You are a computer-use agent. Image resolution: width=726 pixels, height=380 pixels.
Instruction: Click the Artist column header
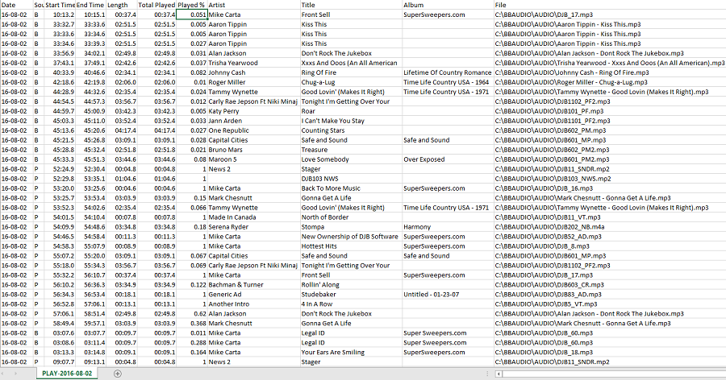click(254, 5)
